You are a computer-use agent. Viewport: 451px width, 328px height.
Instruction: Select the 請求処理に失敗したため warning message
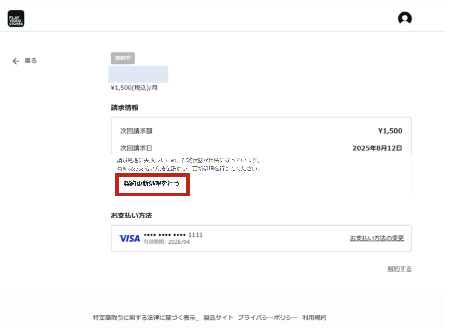190,160
